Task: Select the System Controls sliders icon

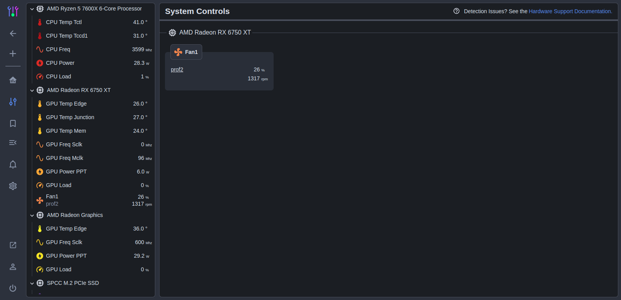Action: pyautogui.click(x=13, y=102)
